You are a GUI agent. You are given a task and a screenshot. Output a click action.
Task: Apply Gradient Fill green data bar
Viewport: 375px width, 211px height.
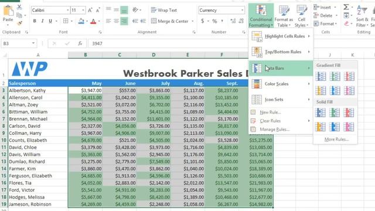(335, 77)
